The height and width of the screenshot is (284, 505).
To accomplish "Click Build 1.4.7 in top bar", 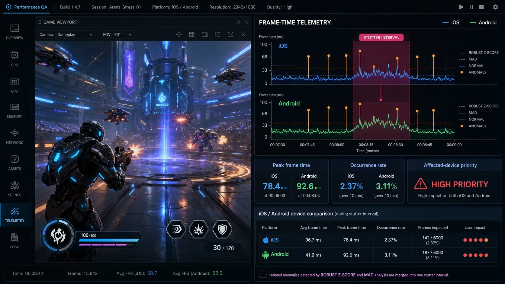I will click(70, 7).
